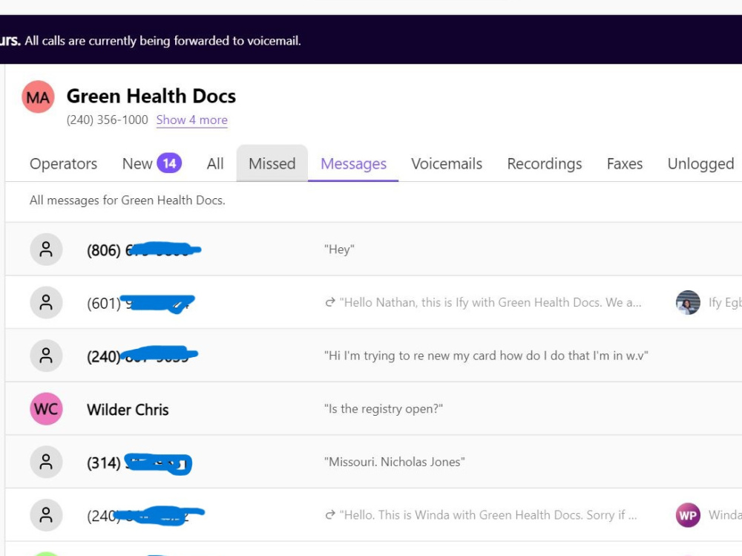Click the (806) phone number
The image size is (742, 556).
pyautogui.click(x=144, y=249)
